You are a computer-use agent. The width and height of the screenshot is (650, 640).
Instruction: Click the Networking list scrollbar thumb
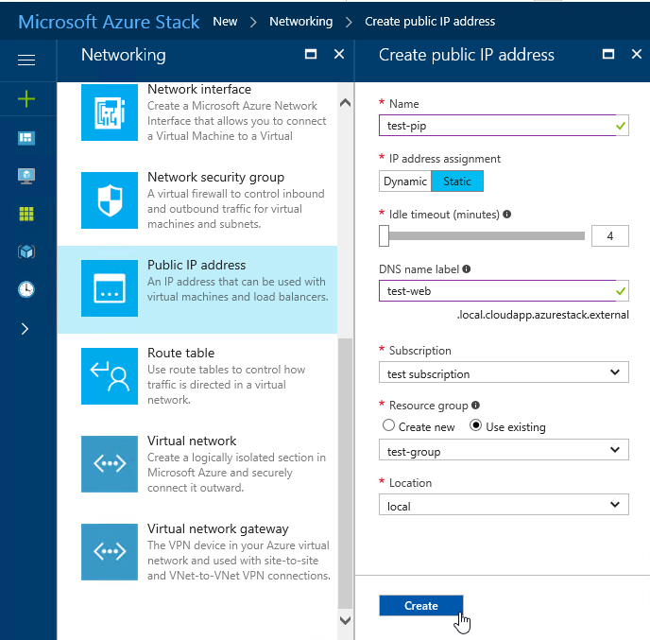(345, 473)
